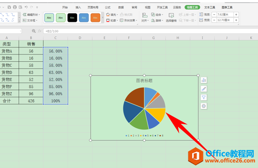Image resolution: width=258 pixels, height=168 pixels.
Task: Increase the 宽度 width value
Action: pos(236,20)
